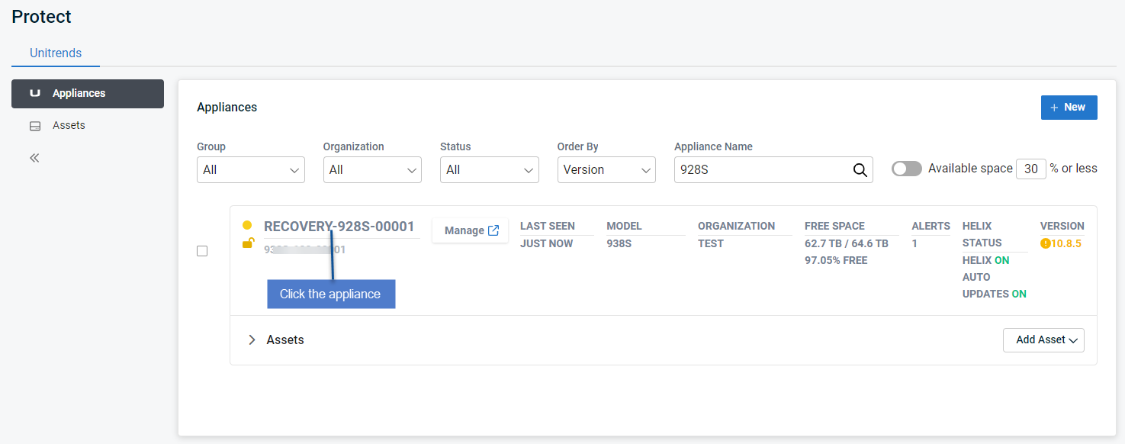Expand the Assets section chevron
Viewport: 1125px width, 444px height.
[252, 340]
